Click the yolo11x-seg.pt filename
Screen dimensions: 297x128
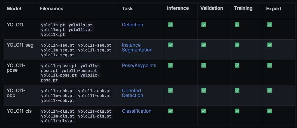(x=58, y=55)
